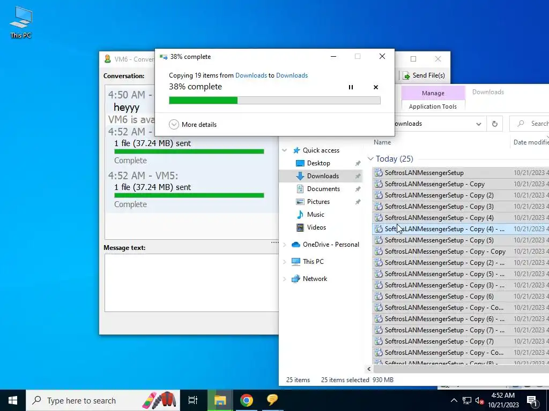Click the muted volume tray icon

pos(480,400)
